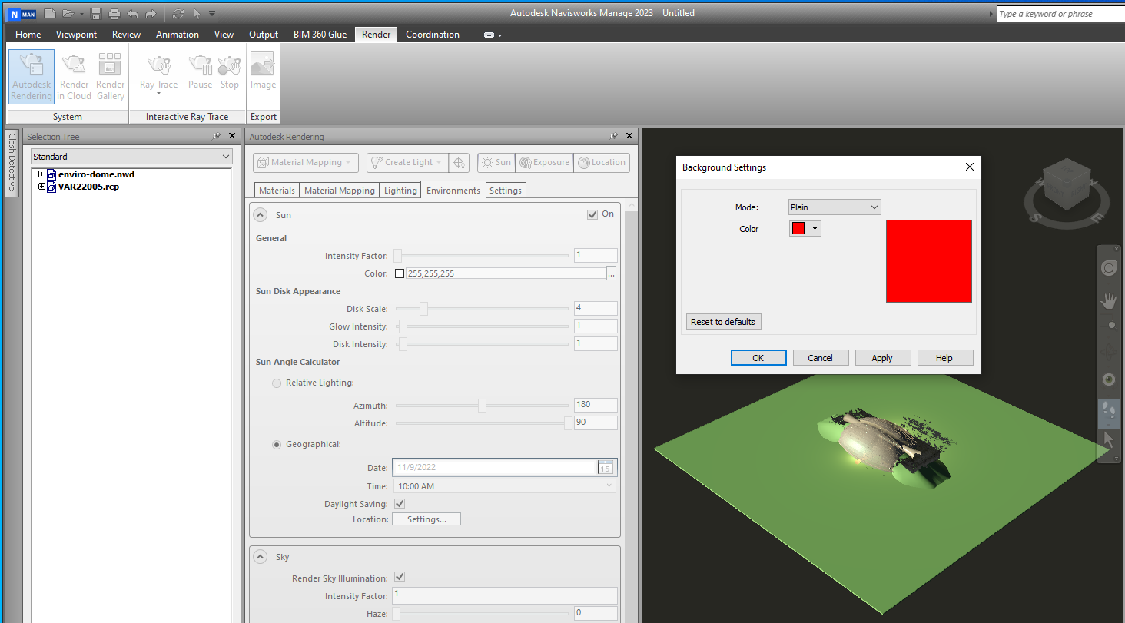
Task: Click the Exposure toolbar button
Action: (x=544, y=162)
